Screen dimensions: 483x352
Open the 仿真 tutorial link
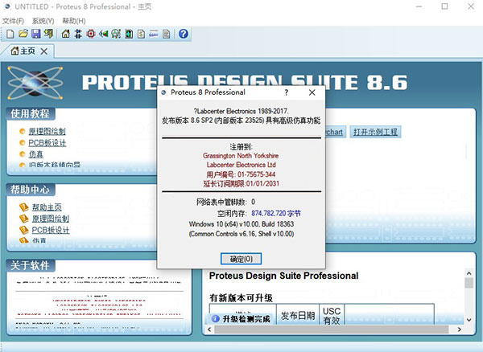(x=35, y=154)
